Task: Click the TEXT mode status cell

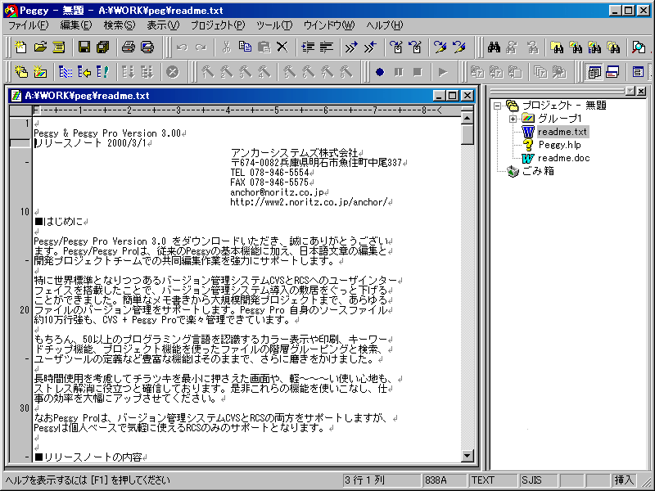Action: tap(493, 480)
